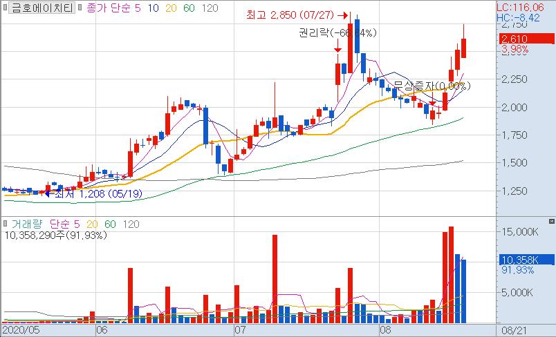Click the gray marker icon before 거래량
This screenshot has height=337, width=556.
pos(6,224)
